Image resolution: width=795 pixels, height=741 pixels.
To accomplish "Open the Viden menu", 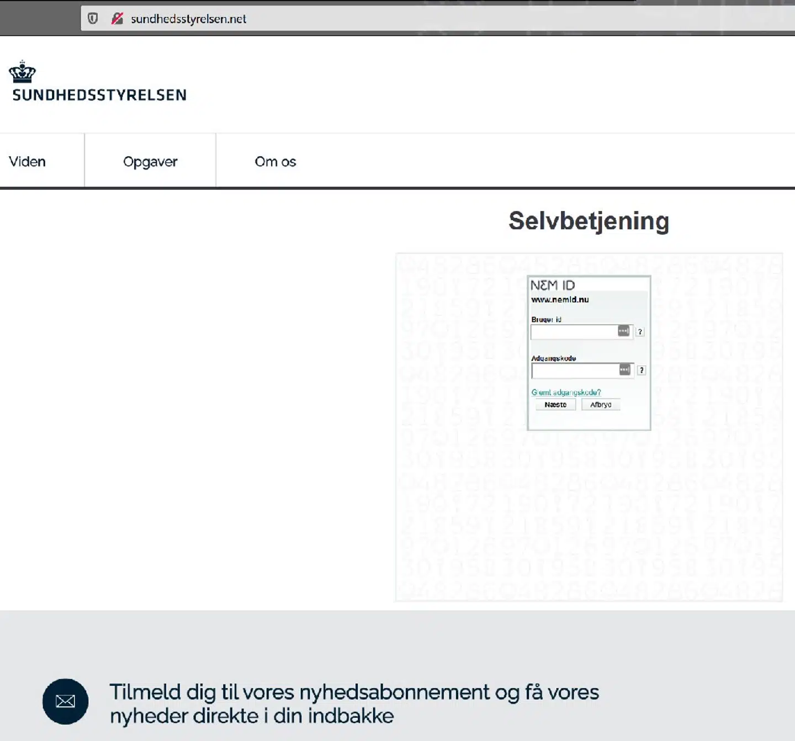I will (28, 162).
